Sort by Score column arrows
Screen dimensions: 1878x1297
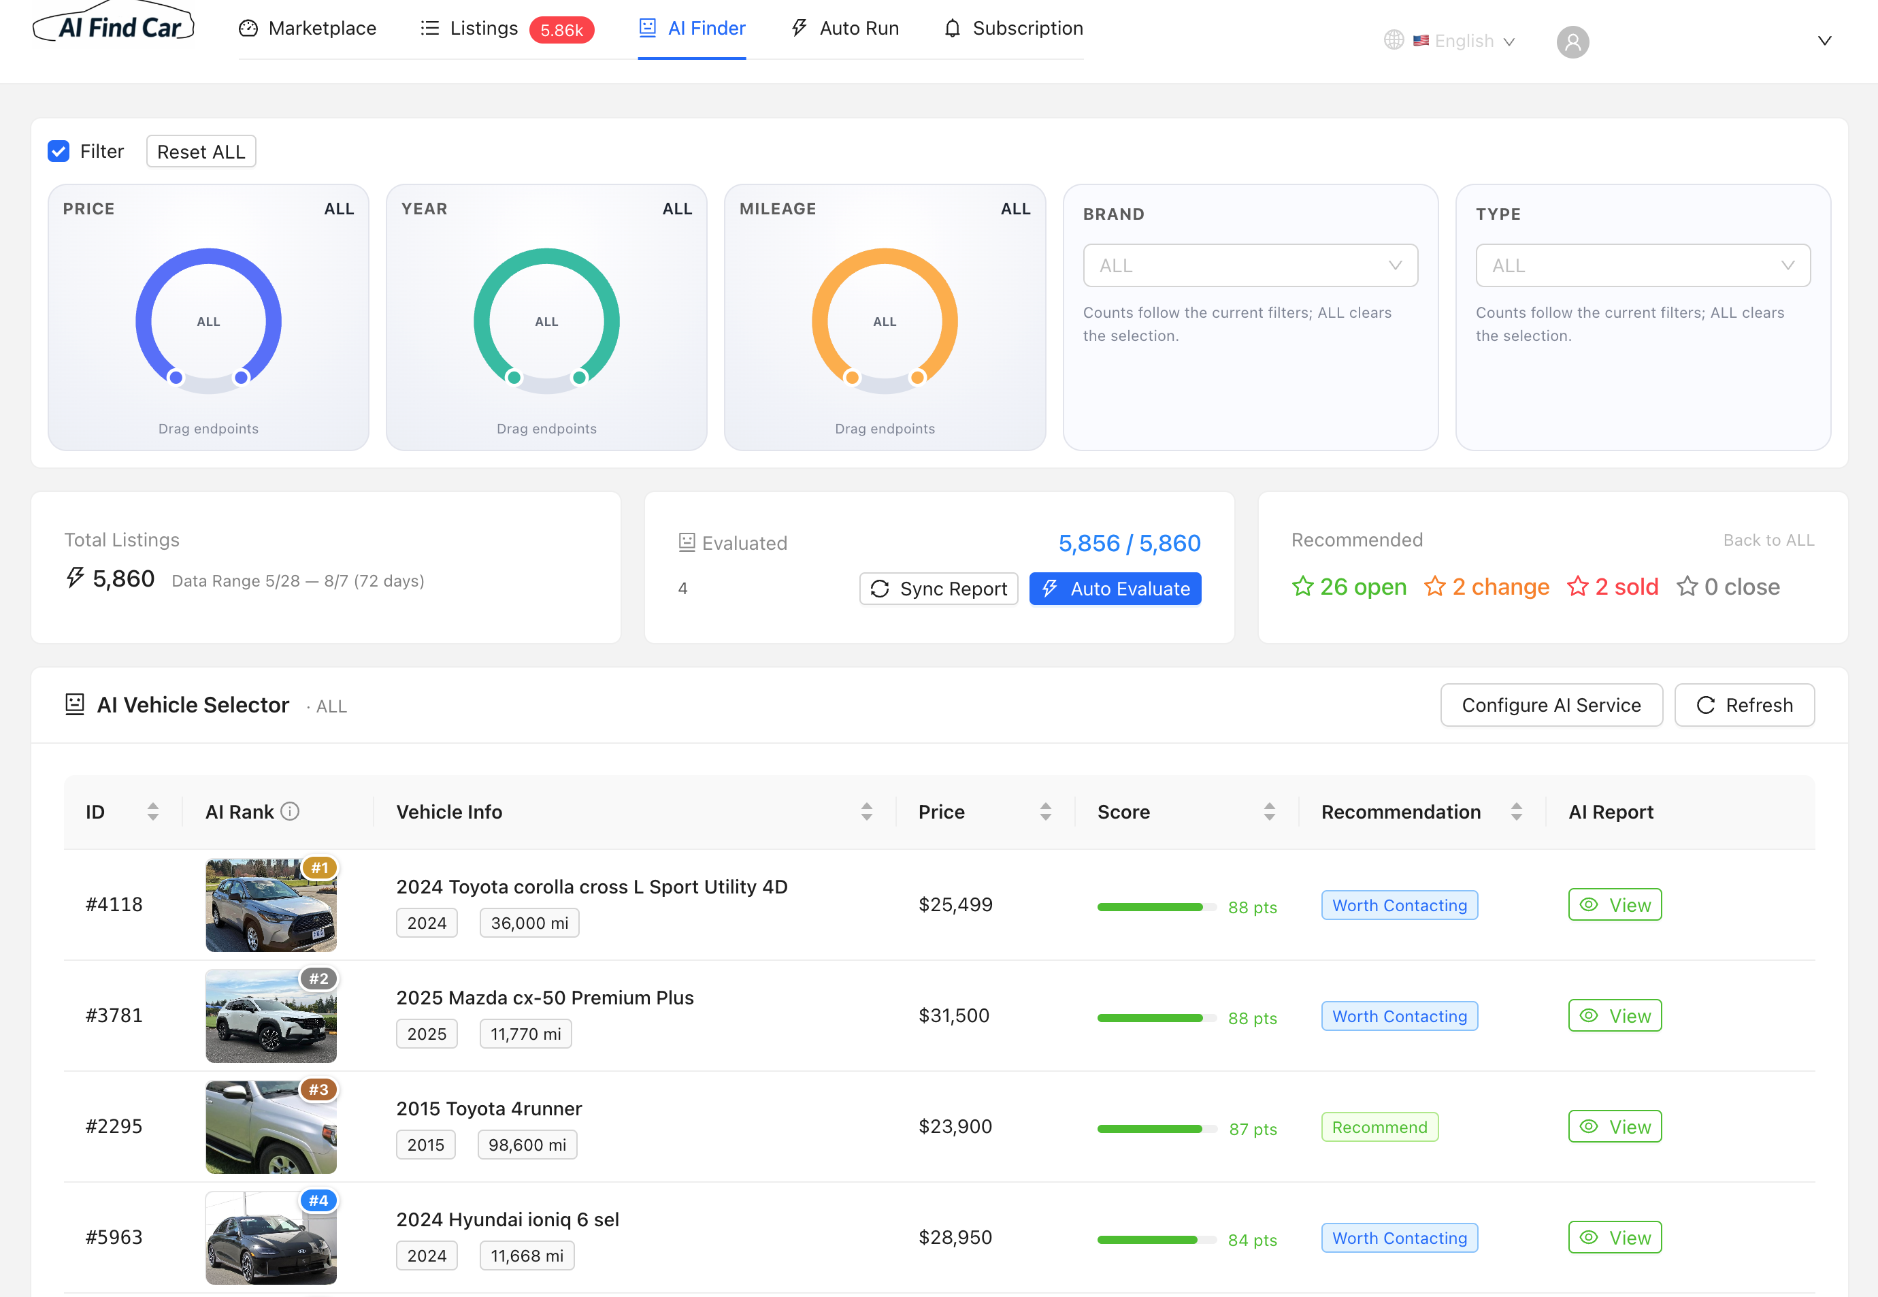click(x=1269, y=811)
